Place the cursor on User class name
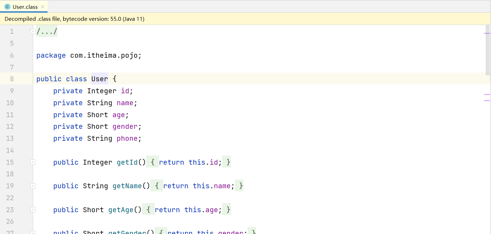The image size is (491, 234). 100,79
